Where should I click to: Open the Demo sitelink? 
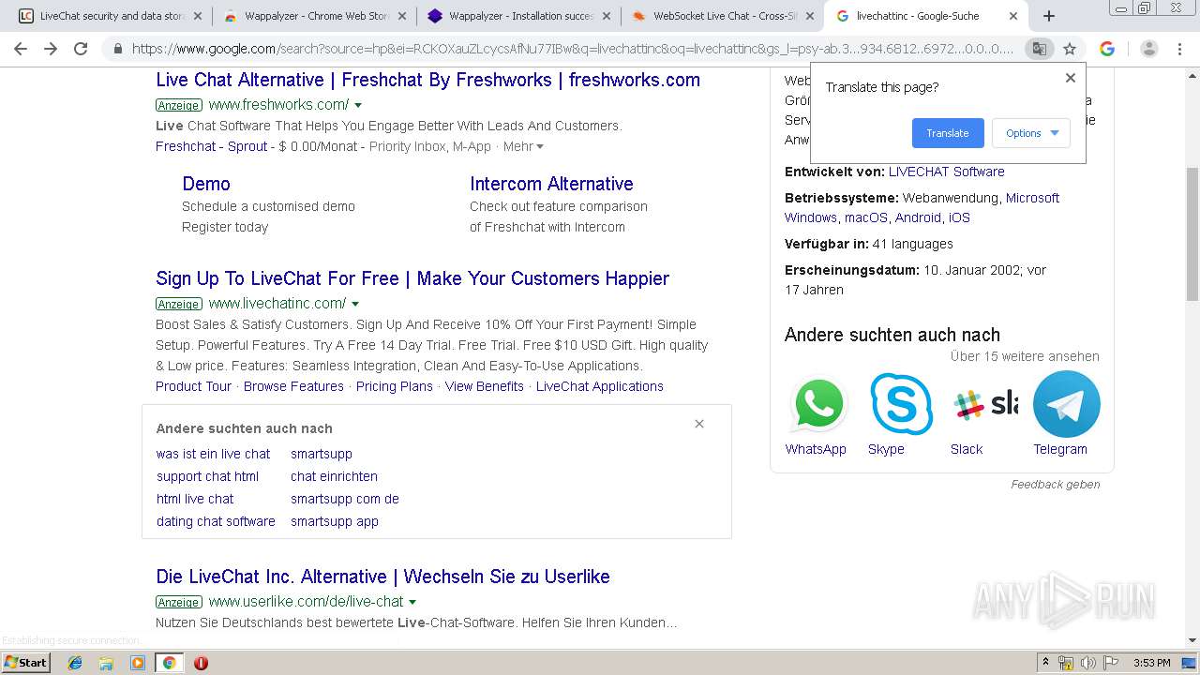click(x=206, y=184)
